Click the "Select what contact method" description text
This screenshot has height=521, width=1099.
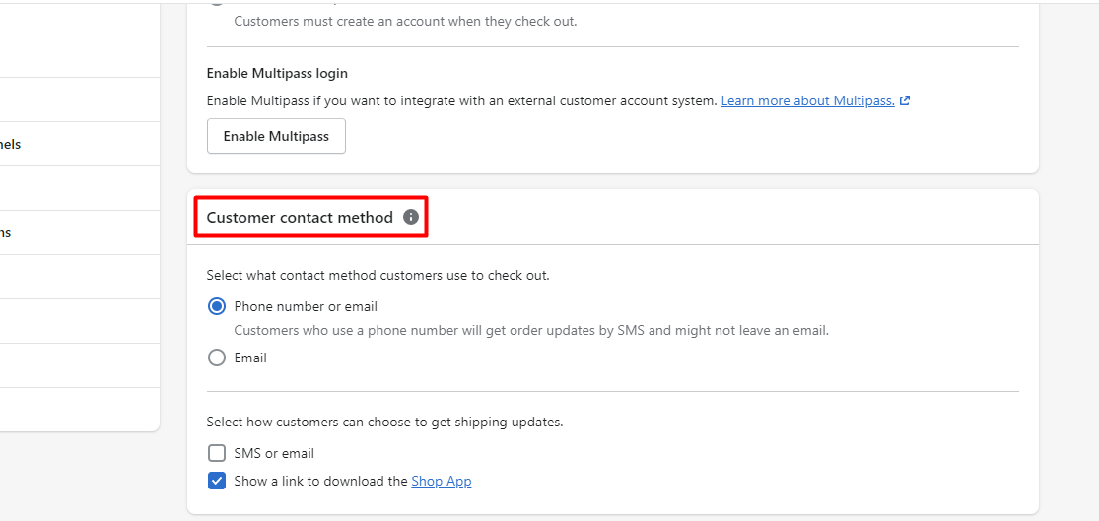tap(378, 275)
